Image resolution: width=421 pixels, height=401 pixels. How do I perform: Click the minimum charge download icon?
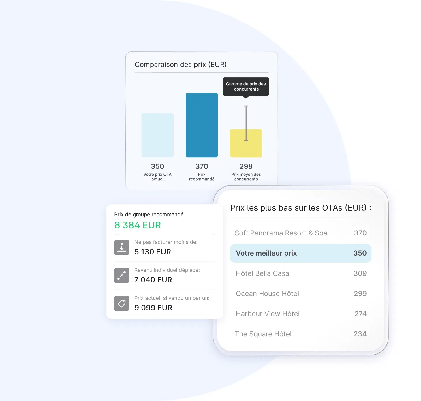click(x=122, y=248)
